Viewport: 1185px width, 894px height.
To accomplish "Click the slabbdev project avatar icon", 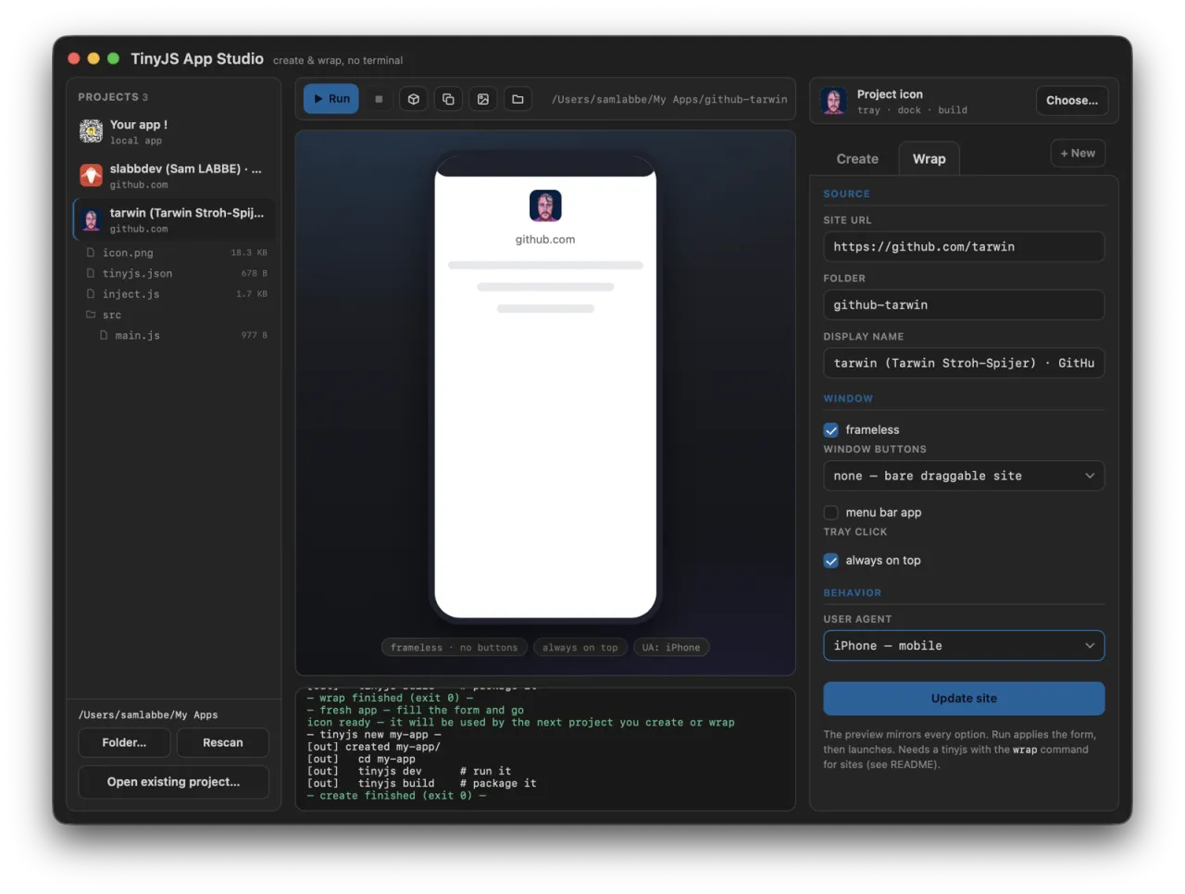I will coord(91,175).
